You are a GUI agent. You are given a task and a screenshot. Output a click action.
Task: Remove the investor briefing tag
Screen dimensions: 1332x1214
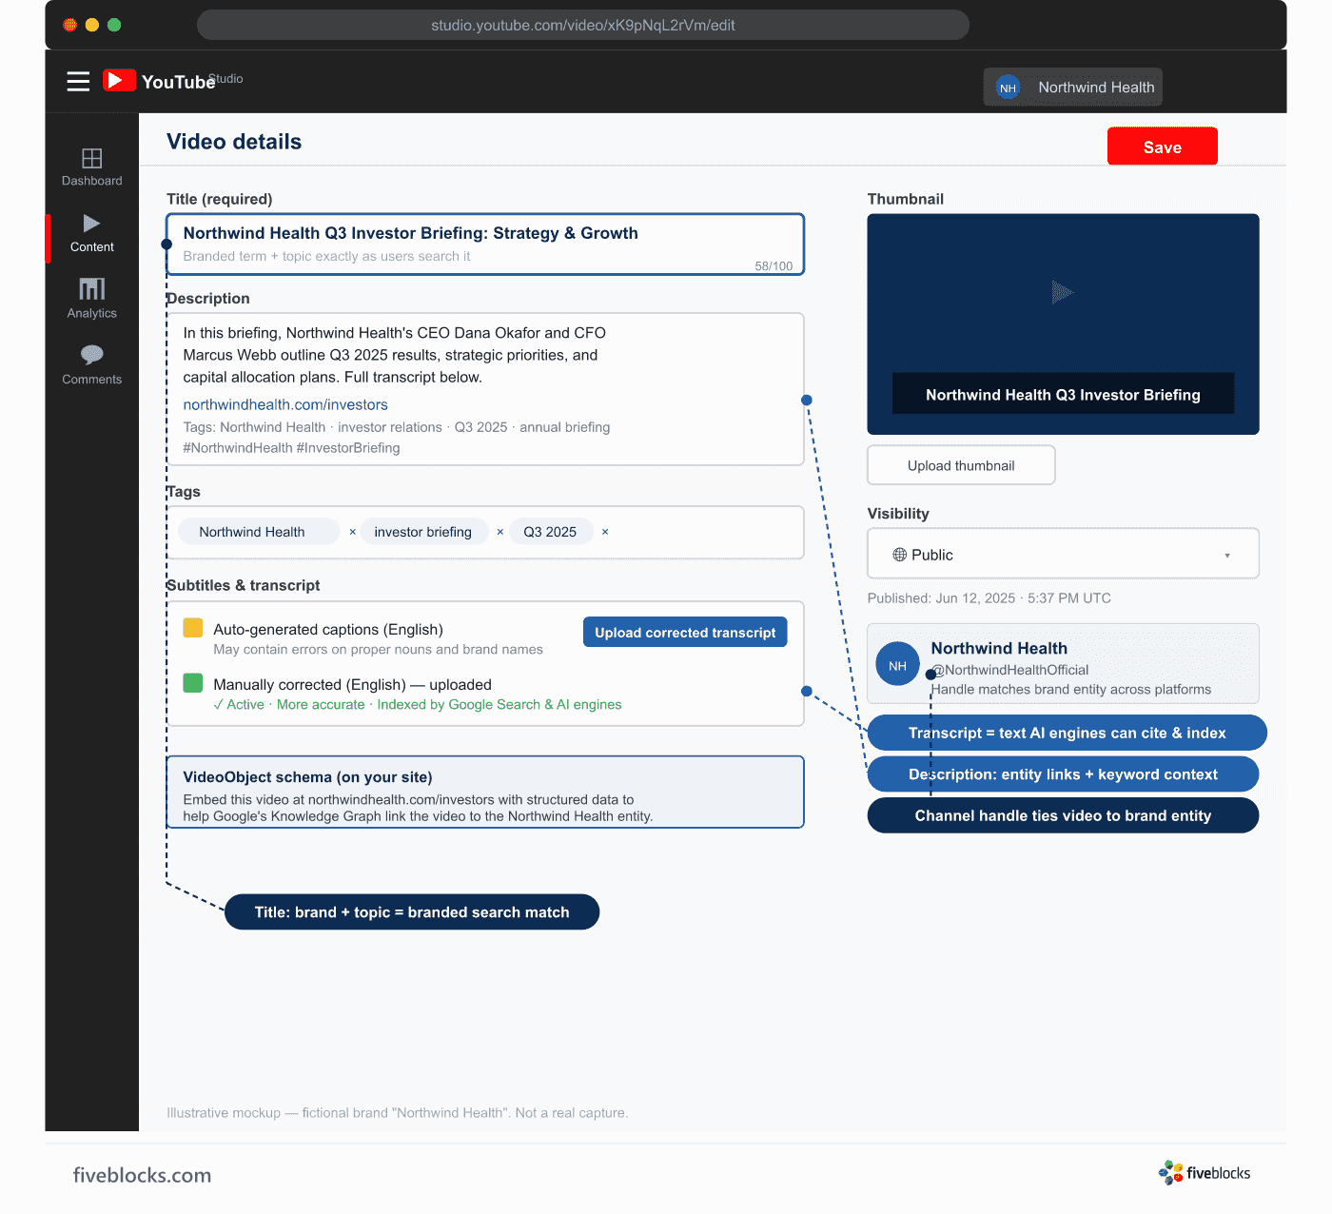[499, 532]
